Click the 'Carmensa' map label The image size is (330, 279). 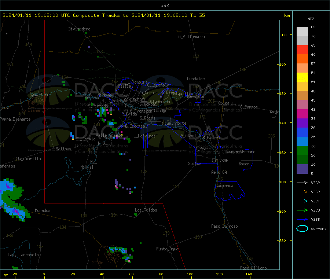tap(224, 186)
